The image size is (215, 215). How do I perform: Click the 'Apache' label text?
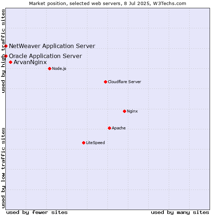(x=119, y=128)
